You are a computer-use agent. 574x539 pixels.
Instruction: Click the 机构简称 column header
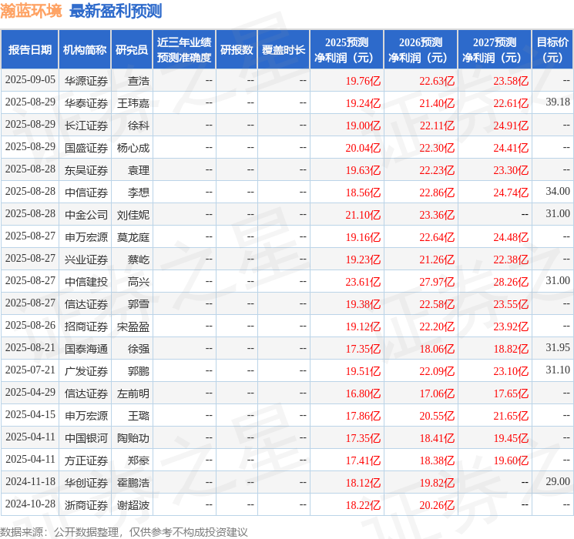coord(85,50)
